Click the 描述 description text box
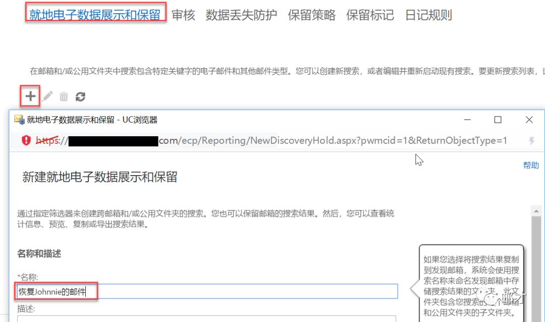This screenshot has height=322, width=545. tap(207, 318)
